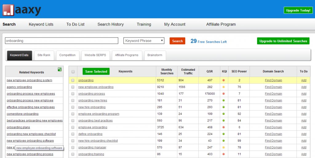Open related keyword agency onboarding
Viewport: 315px width, 158px height.
tap(19, 87)
